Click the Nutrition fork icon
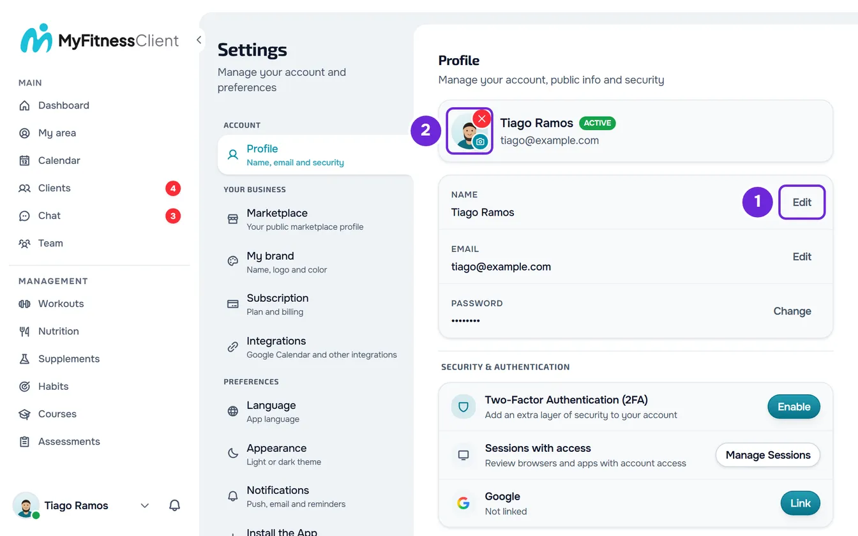 pos(24,331)
